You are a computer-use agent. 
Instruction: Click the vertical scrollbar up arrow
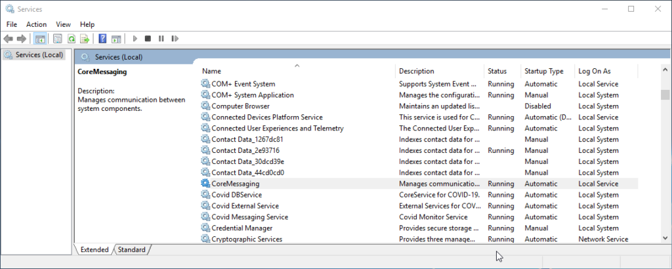[x=665, y=70]
